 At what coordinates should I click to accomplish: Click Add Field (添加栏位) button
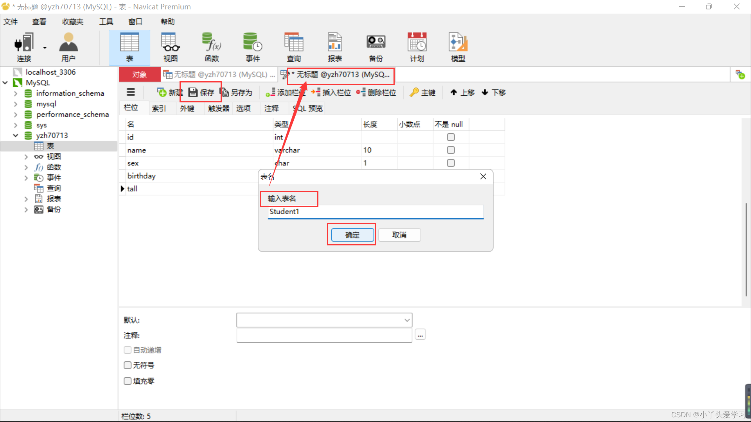coord(285,92)
